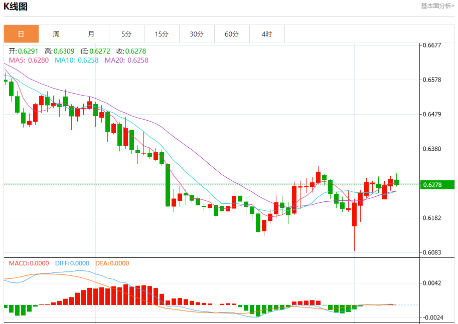This screenshot has height=324, width=458.
Task: Open the 60分 interval tab
Action: 232,34
